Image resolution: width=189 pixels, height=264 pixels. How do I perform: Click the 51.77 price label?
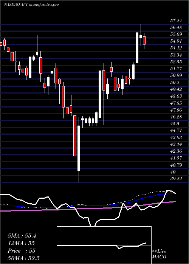[176, 69]
